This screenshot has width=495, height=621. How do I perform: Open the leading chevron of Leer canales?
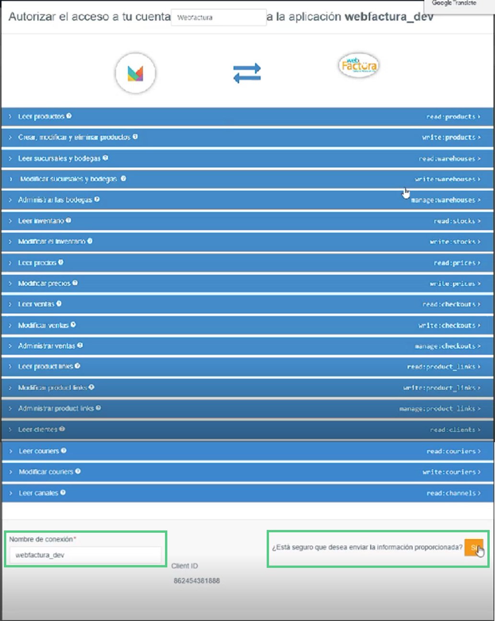[x=11, y=493]
